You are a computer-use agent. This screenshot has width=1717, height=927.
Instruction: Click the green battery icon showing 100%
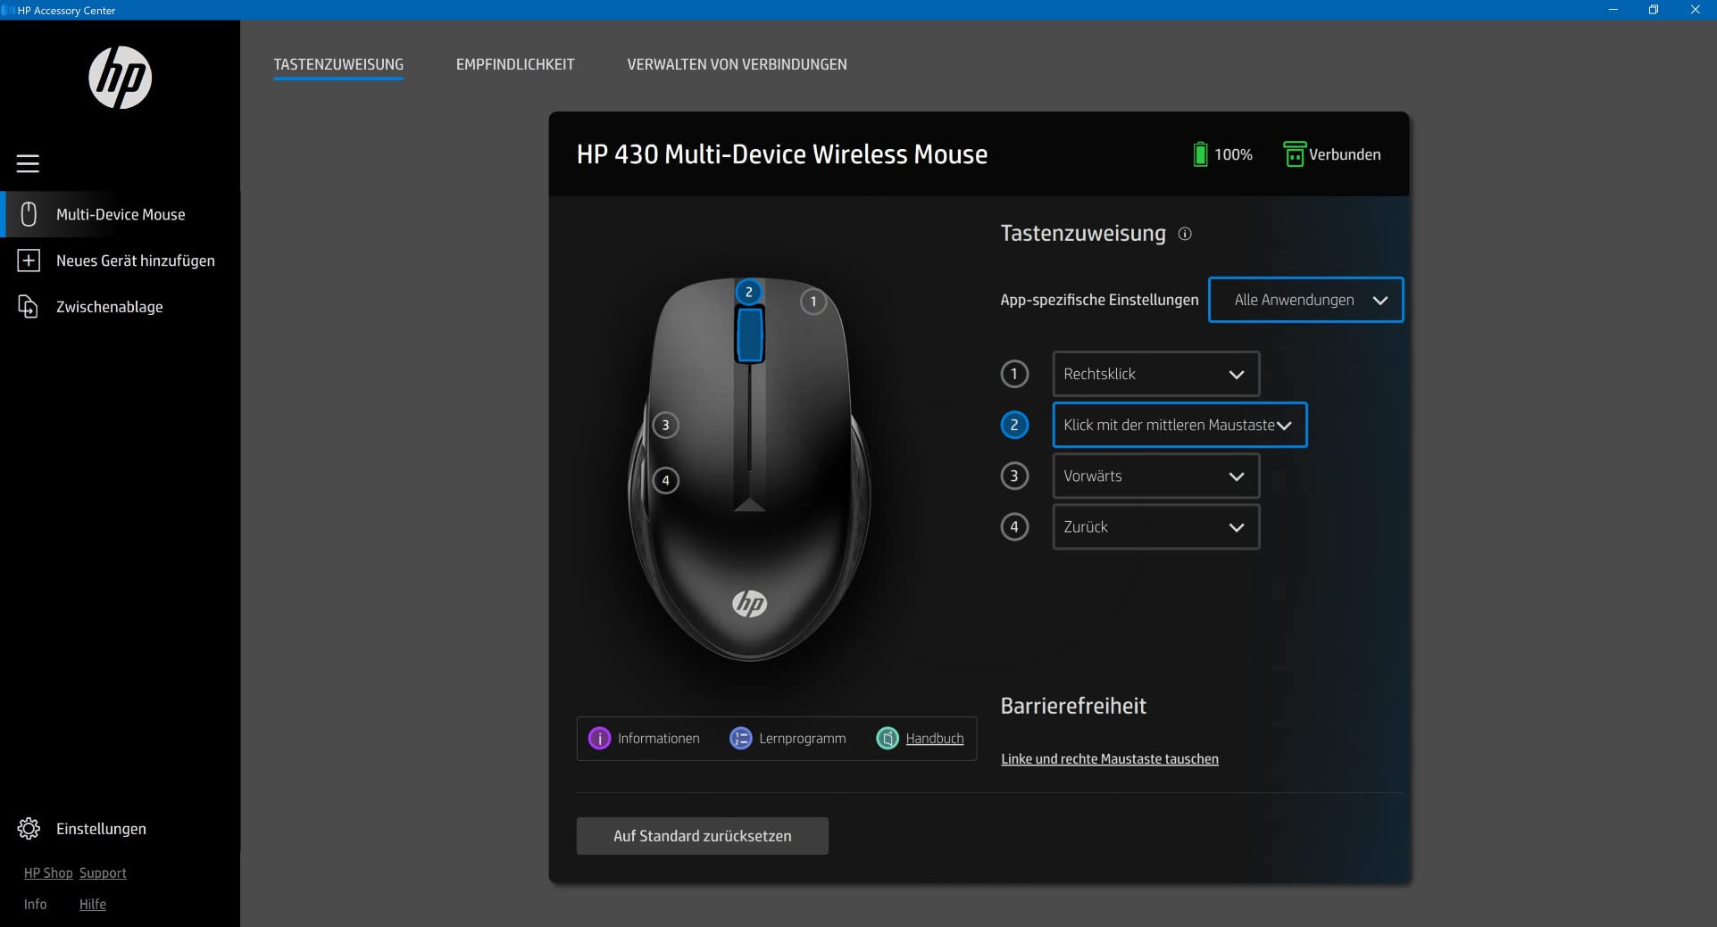(1200, 154)
